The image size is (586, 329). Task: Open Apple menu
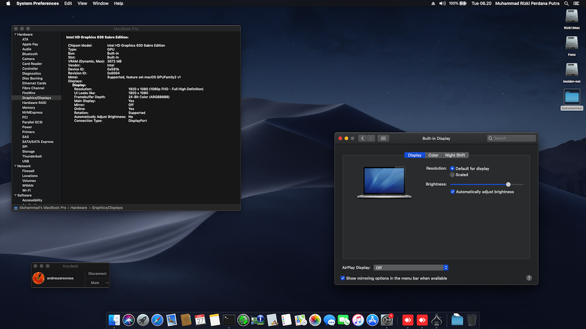8,4
